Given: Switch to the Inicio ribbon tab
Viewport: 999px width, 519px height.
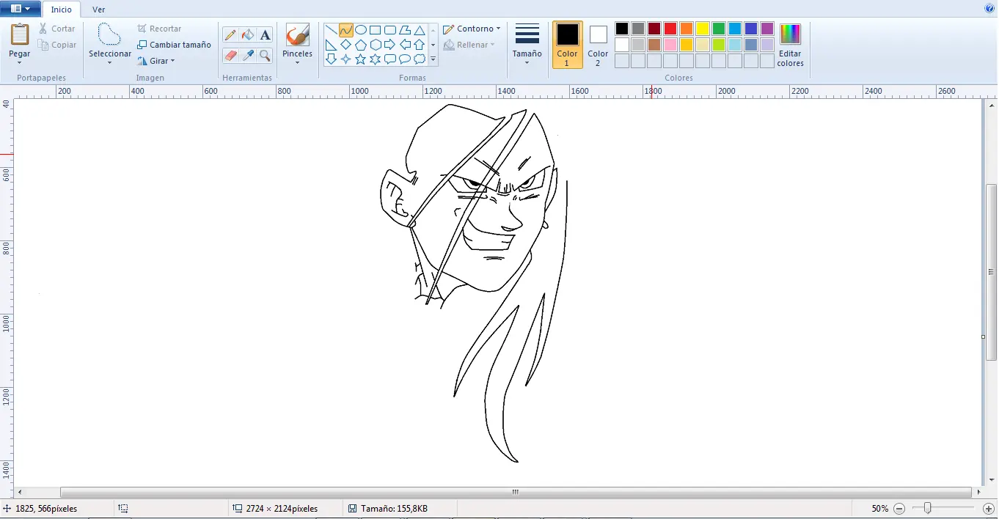Looking at the screenshot, I should tap(62, 10).
